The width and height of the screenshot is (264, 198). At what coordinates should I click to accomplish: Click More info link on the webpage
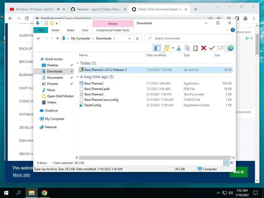(21, 175)
